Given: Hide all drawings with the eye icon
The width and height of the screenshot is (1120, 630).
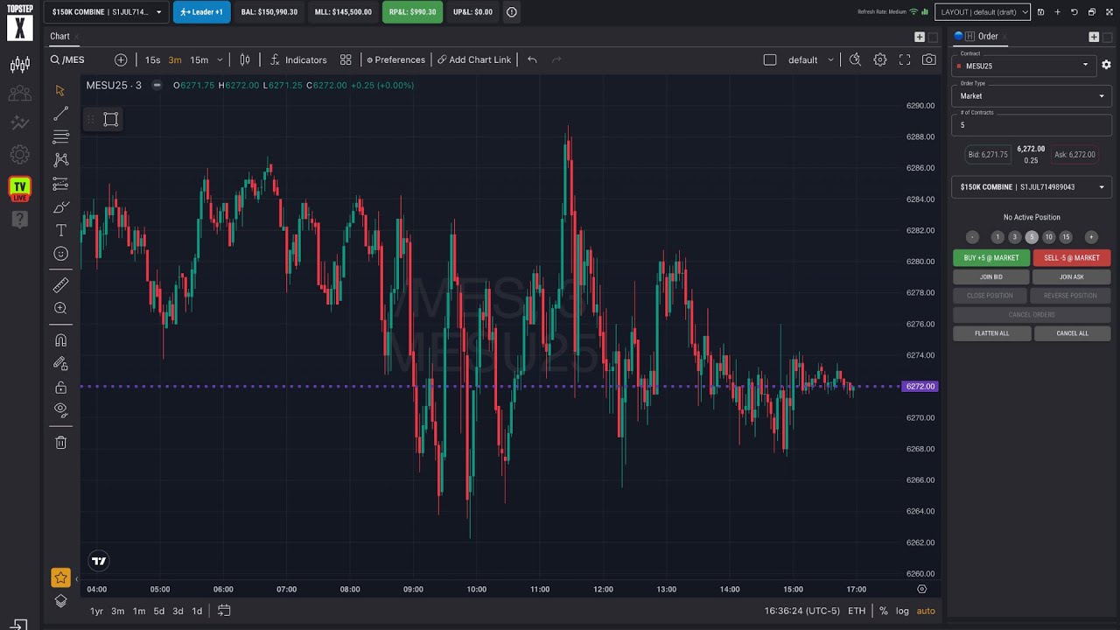Looking at the screenshot, I should coord(60,409).
